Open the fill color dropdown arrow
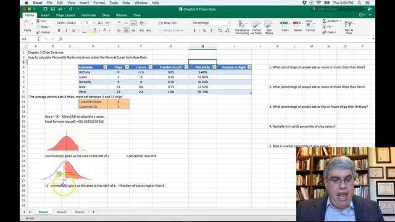 tap(99, 30)
